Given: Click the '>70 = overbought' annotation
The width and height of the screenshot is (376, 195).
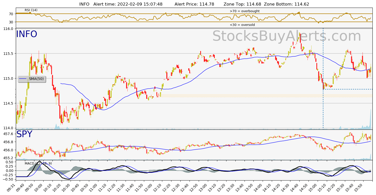Looking at the screenshot, I should point(245,11).
